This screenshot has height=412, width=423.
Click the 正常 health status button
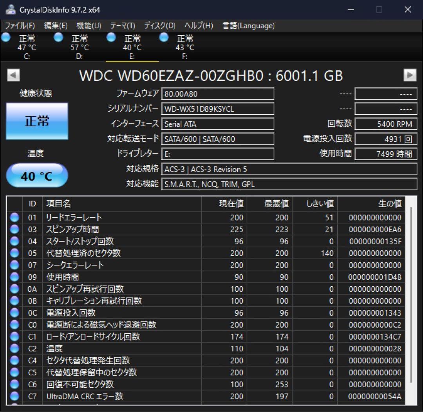pyautogui.click(x=36, y=121)
